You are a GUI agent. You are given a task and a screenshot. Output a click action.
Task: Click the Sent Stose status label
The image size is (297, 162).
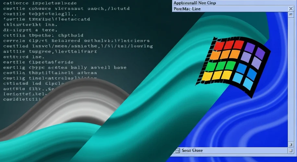192,150
